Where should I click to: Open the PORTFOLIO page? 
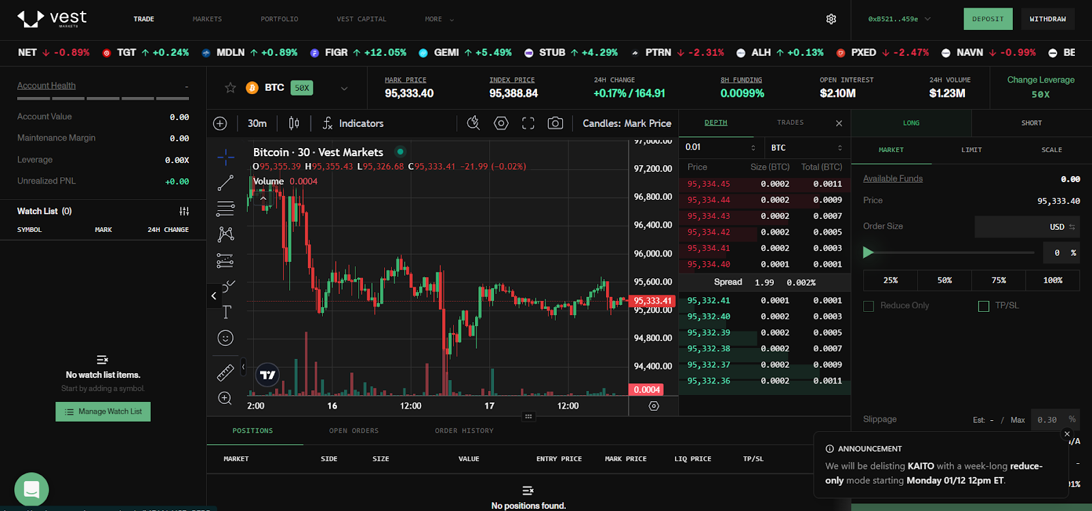279,19
